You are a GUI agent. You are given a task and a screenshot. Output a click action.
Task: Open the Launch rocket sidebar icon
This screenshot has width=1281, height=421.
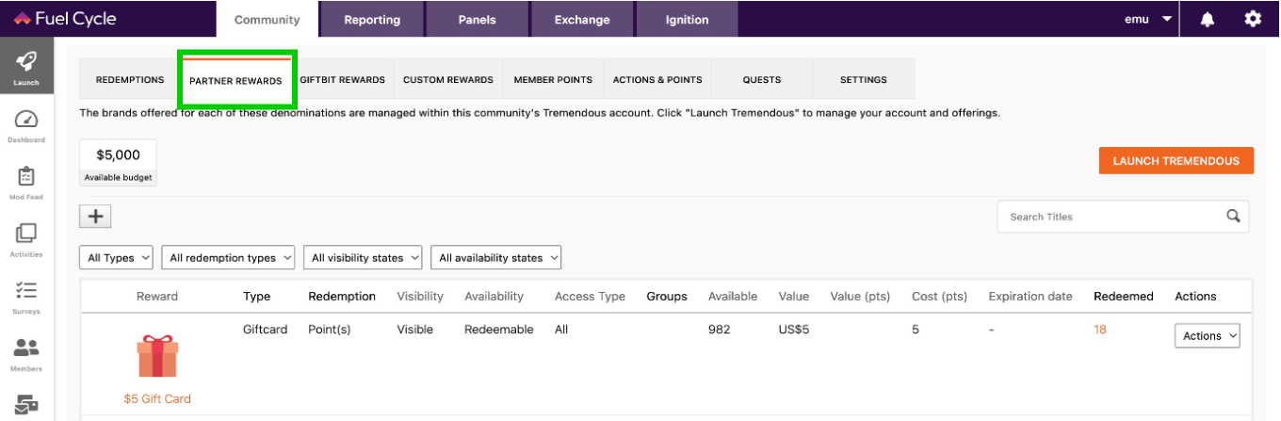(x=26, y=66)
